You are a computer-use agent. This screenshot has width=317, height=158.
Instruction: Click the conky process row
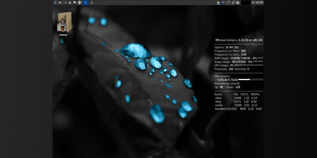pyautogui.click(x=236, y=105)
